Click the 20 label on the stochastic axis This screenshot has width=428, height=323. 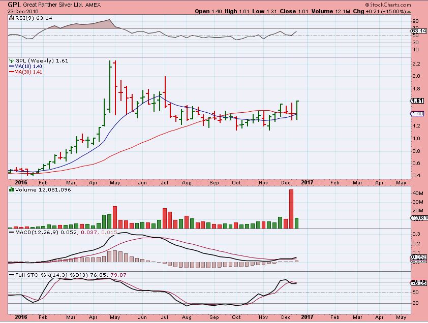click(416, 303)
